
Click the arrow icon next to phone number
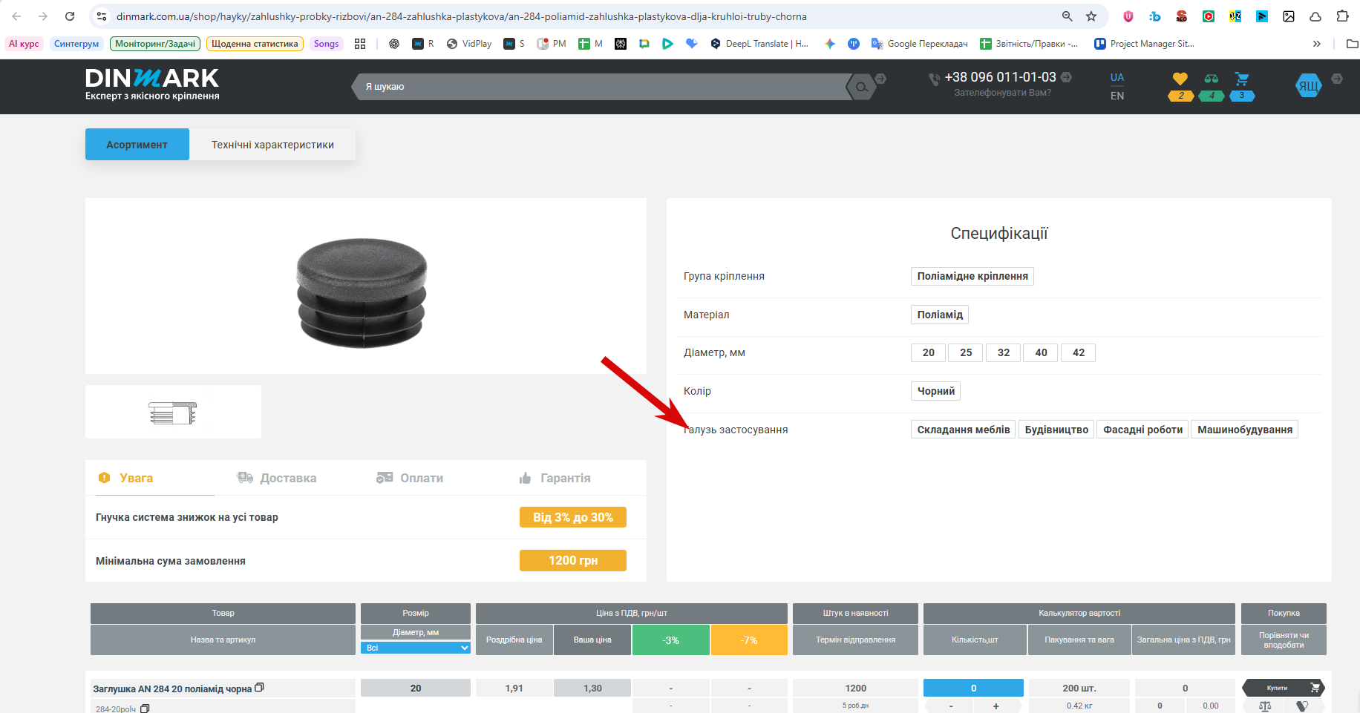1066,76
